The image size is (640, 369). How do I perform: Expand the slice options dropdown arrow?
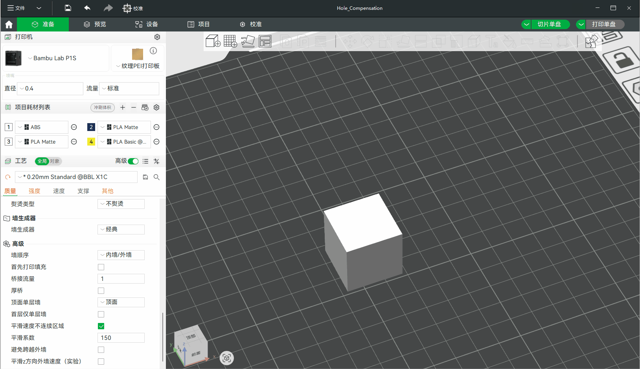coord(526,24)
